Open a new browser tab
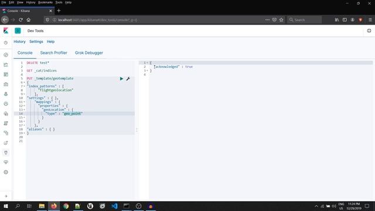 click(x=59, y=11)
